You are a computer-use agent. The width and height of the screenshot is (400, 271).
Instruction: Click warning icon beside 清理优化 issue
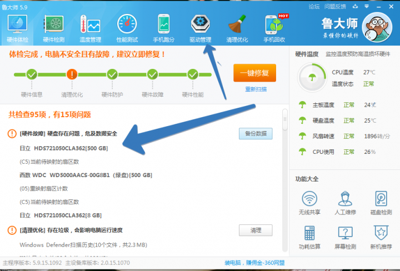pos(12,230)
